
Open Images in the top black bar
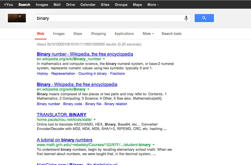[42, 4]
